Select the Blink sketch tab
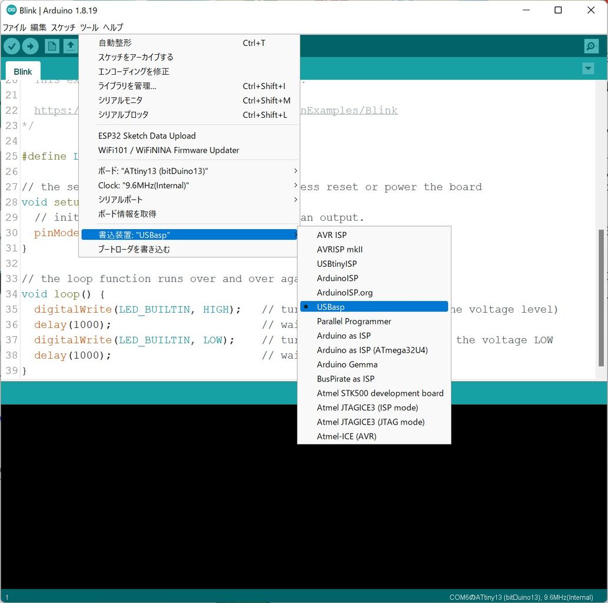Viewport: 608px width, 603px height. pos(23,72)
